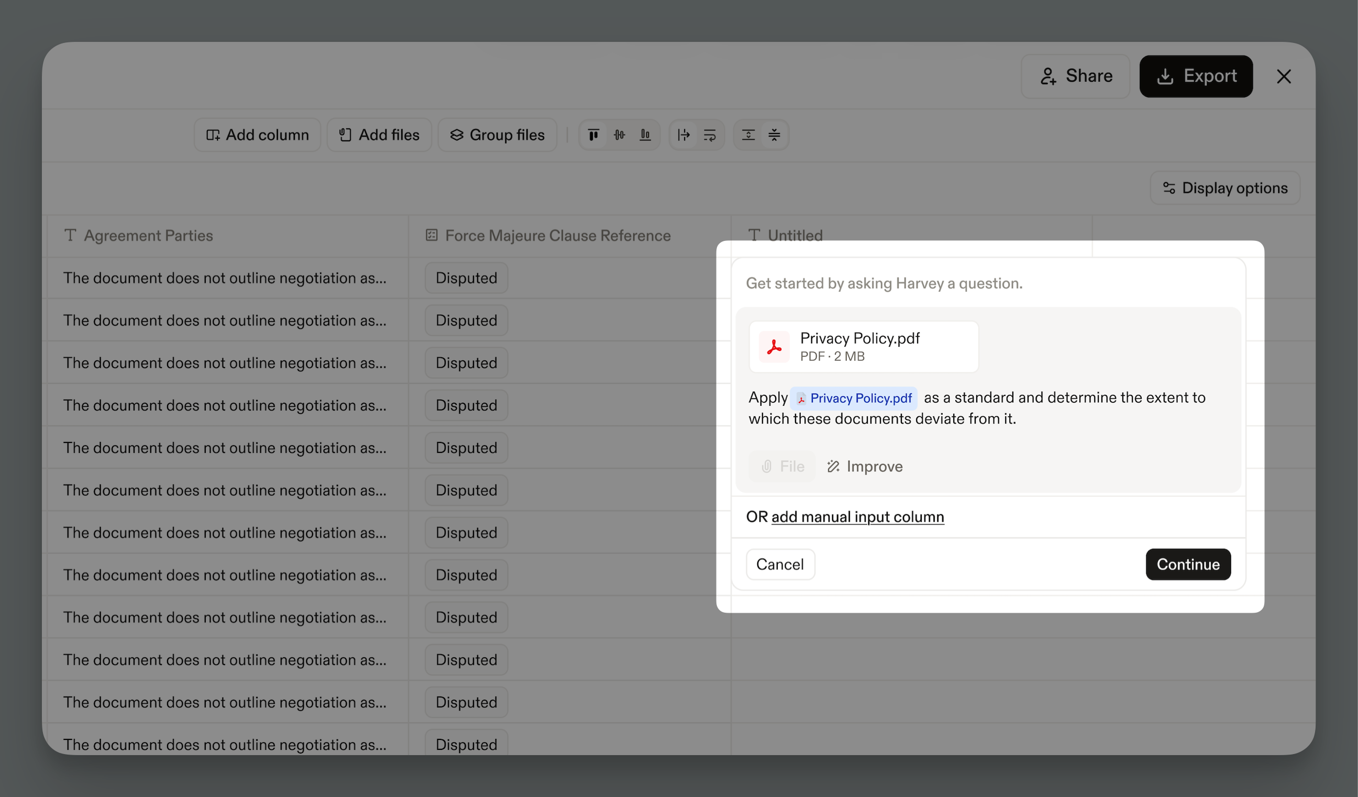Click the Untitled column header

pos(911,236)
